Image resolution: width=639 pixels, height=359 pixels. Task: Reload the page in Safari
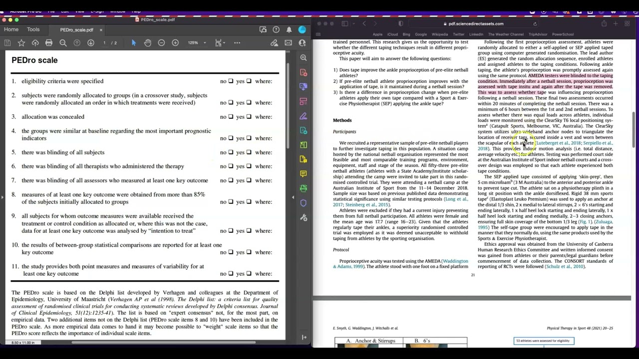point(535,24)
